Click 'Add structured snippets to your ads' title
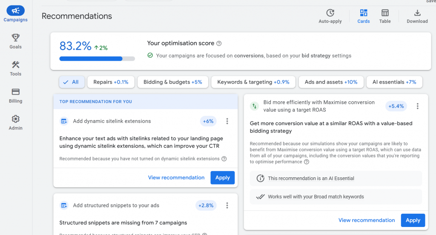 [116, 205]
